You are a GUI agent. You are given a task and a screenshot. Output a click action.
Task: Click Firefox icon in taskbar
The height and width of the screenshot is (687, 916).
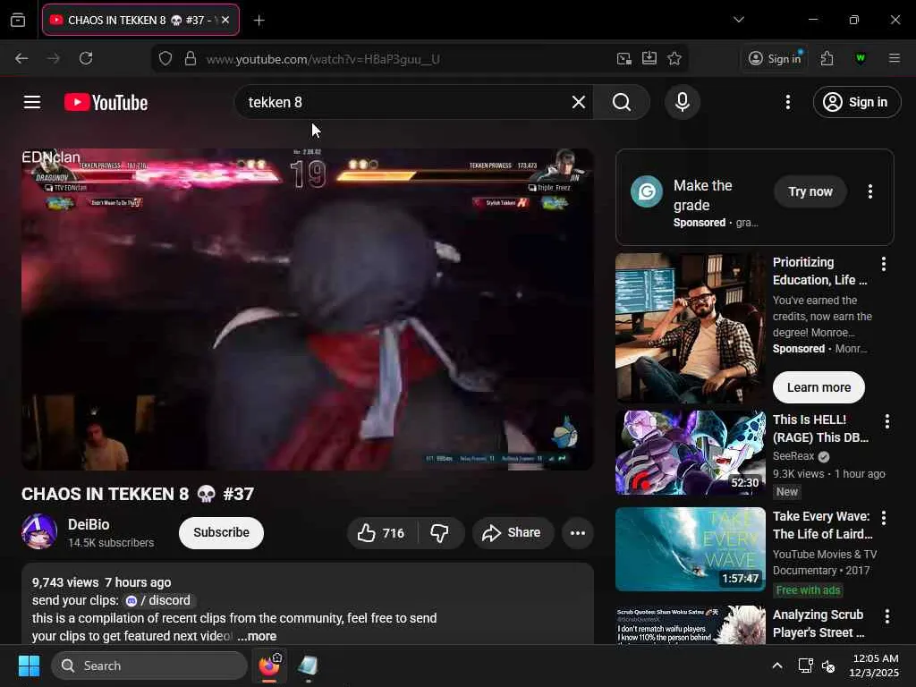[269, 666]
